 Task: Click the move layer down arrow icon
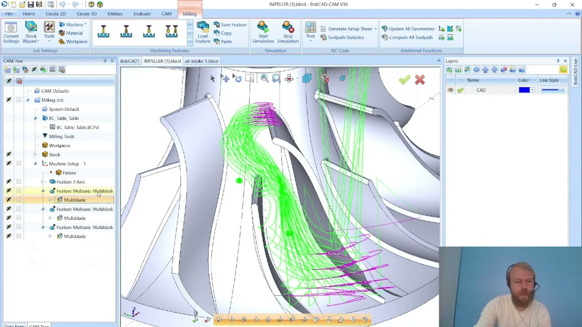[494, 69]
